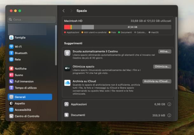Select the Wi-Fi icon in sidebar
194x135 pixels.
tap(11, 46)
